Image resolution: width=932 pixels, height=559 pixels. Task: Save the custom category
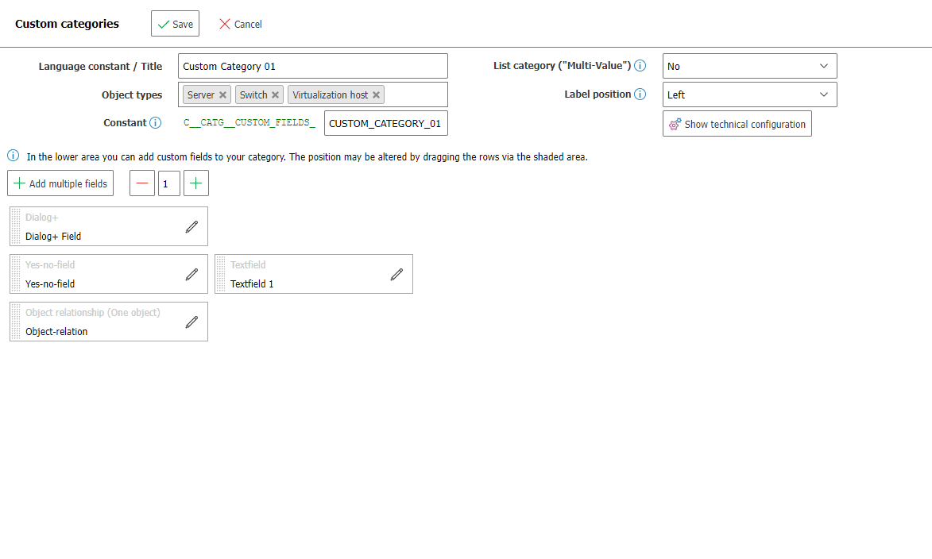click(x=175, y=24)
